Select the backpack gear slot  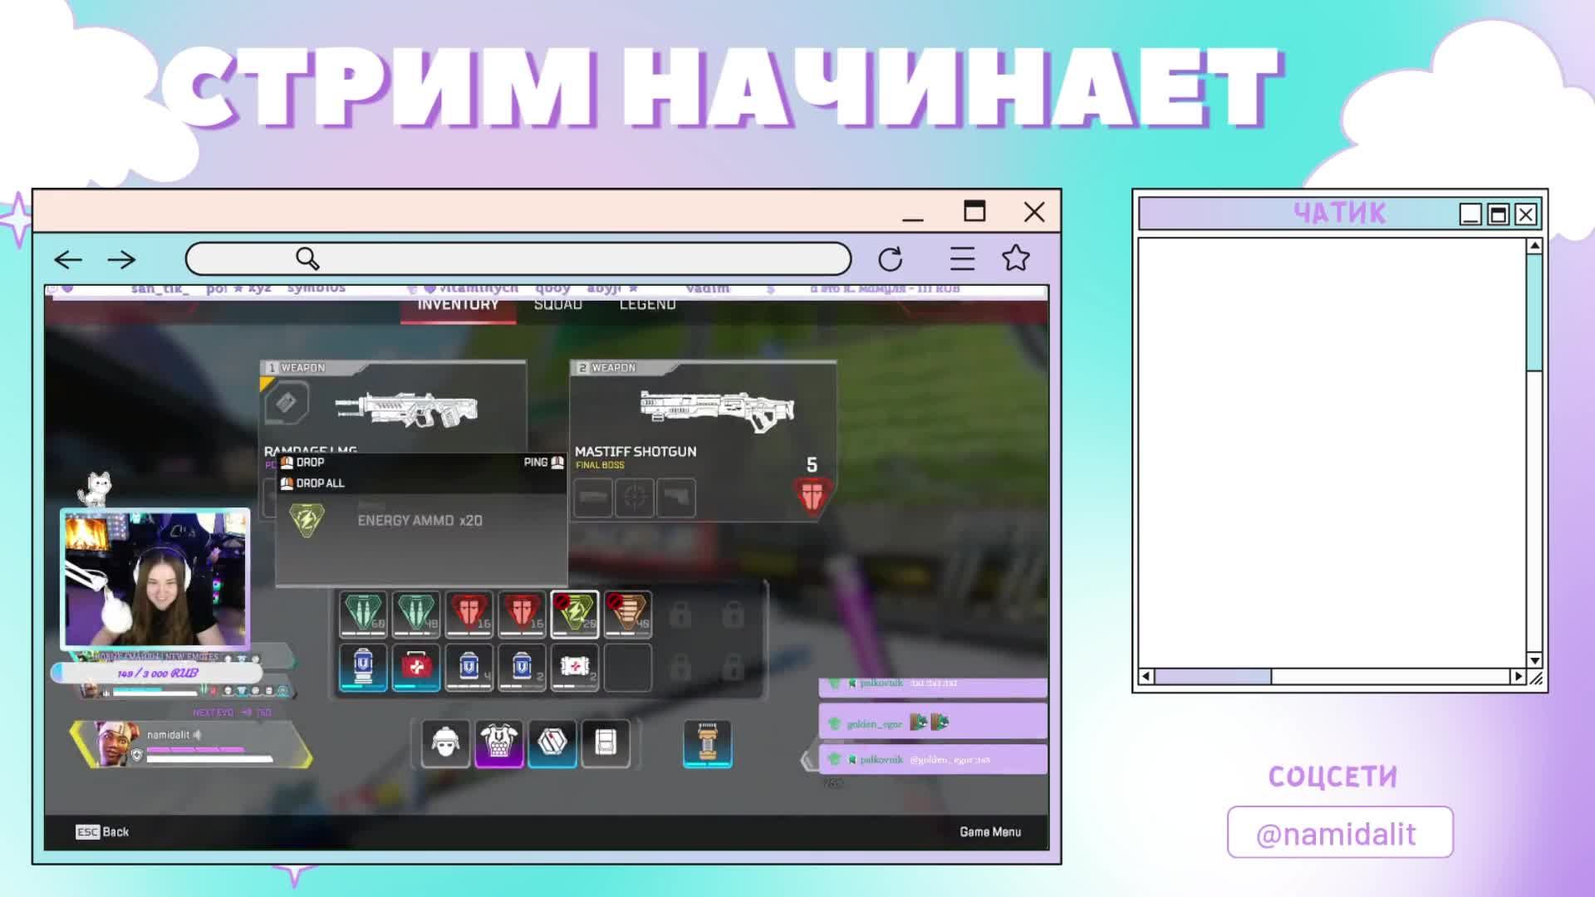point(605,743)
